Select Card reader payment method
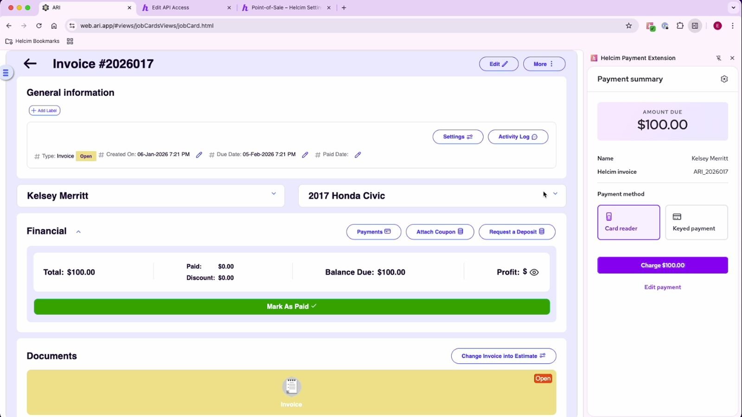 point(628,222)
